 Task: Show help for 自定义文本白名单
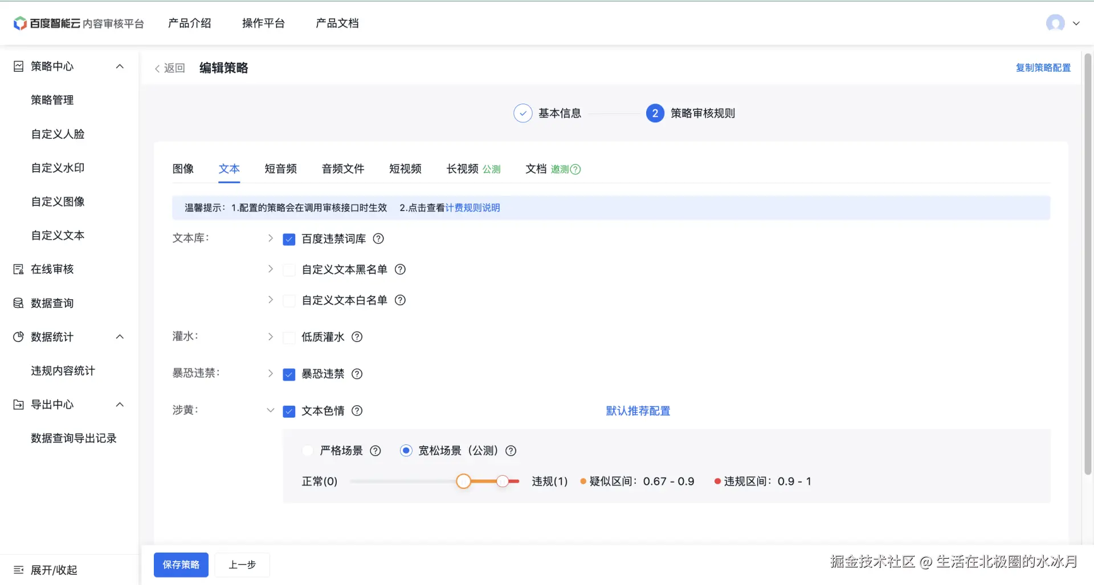[x=401, y=300]
